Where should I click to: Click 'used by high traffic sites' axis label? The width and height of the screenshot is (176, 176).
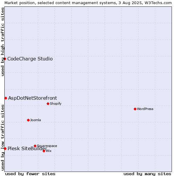pyautogui.click(x=2, y=42)
